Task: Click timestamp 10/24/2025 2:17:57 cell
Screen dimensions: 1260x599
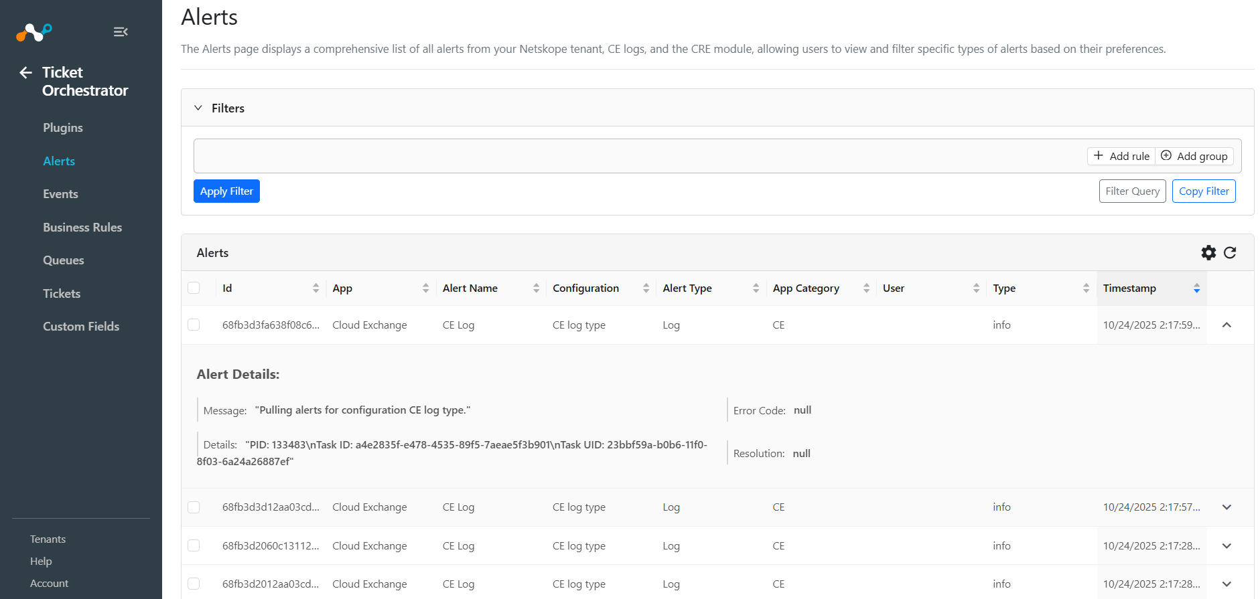Action: pos(1151,507)
